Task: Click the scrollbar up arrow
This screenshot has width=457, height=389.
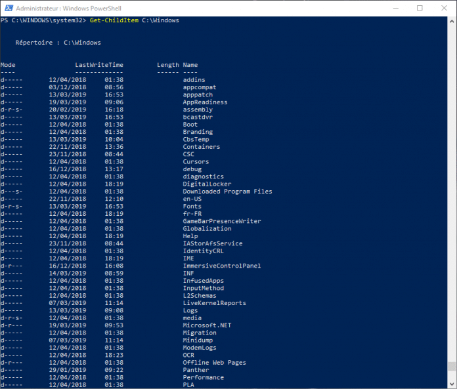Action: pyautogui.click(x=451, y=21)
